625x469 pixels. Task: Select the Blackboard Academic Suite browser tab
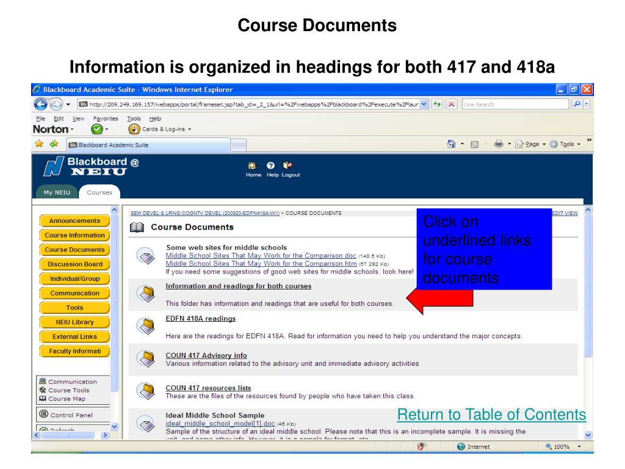[x=148, y=145]
